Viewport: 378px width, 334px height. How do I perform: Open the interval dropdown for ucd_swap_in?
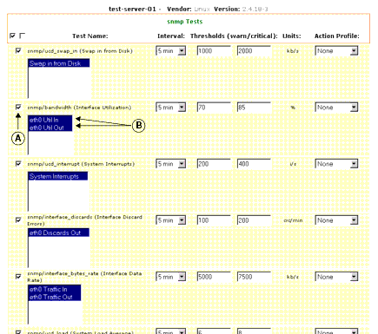coord(171,51)
